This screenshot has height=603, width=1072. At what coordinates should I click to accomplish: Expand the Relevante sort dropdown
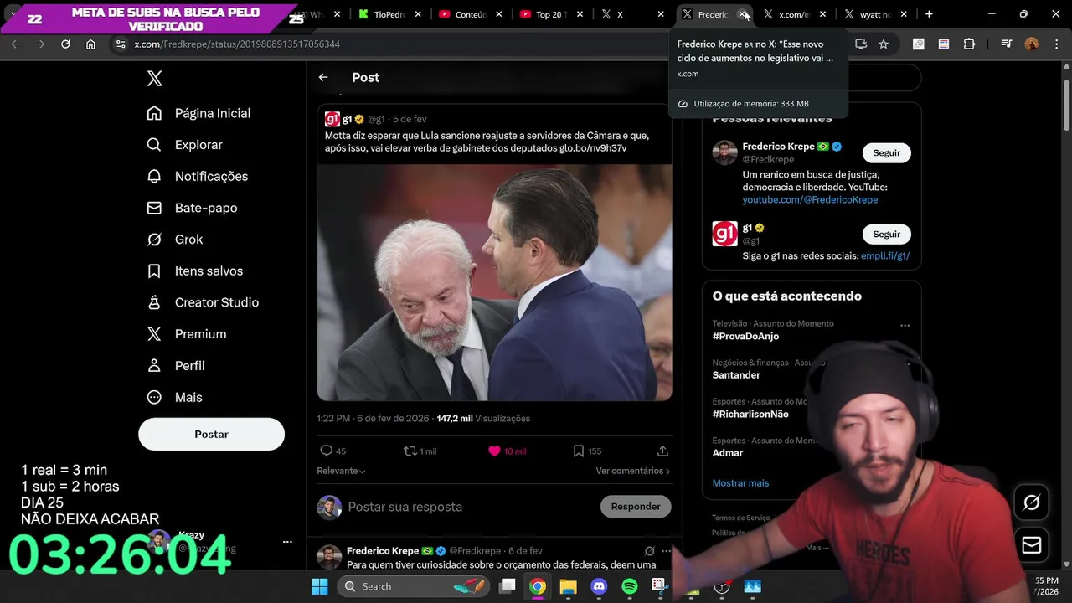(x=341, y=471)
